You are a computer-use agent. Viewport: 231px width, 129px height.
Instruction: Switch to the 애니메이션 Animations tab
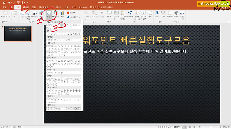43,7
